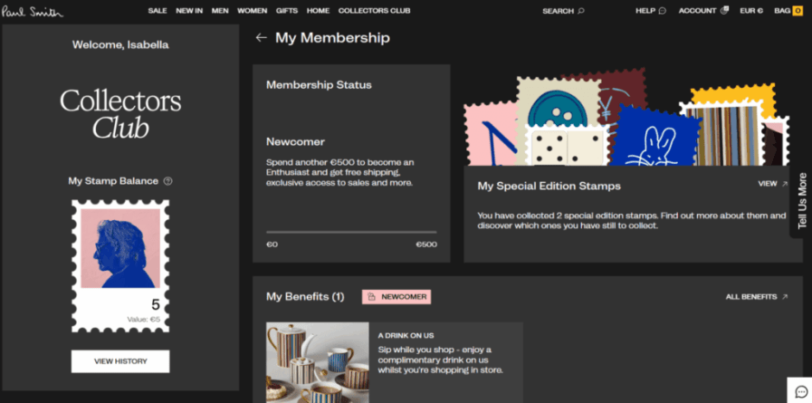Click the ACCOUNT profile icon
The width and height of the screenshot is (812, 403).
pyautogui.click(x=724, y=10)
